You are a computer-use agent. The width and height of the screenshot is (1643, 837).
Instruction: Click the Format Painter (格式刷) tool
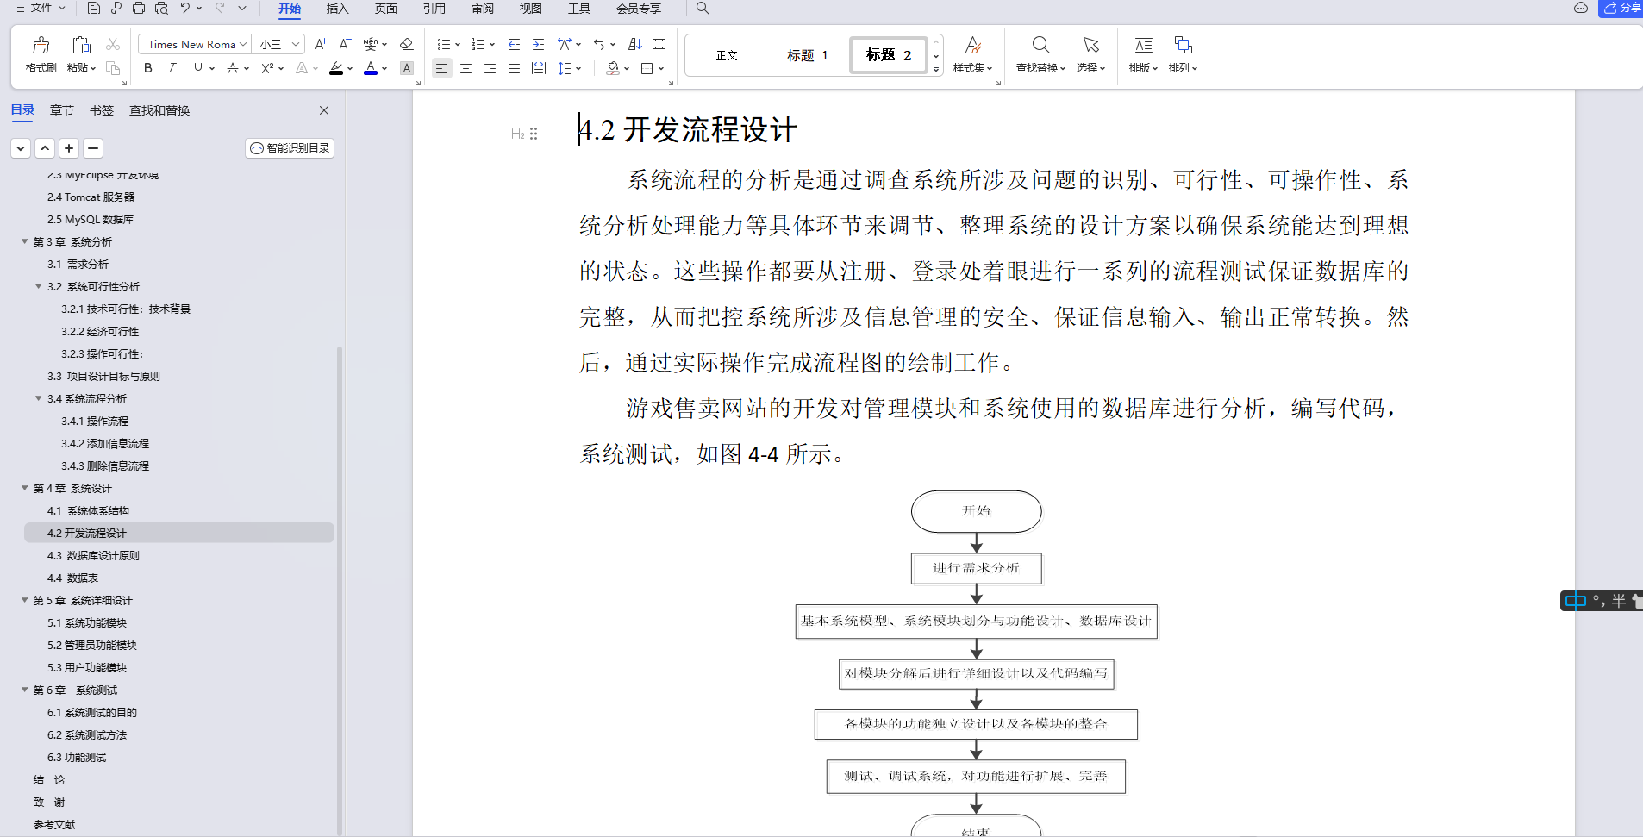point(41,54)
